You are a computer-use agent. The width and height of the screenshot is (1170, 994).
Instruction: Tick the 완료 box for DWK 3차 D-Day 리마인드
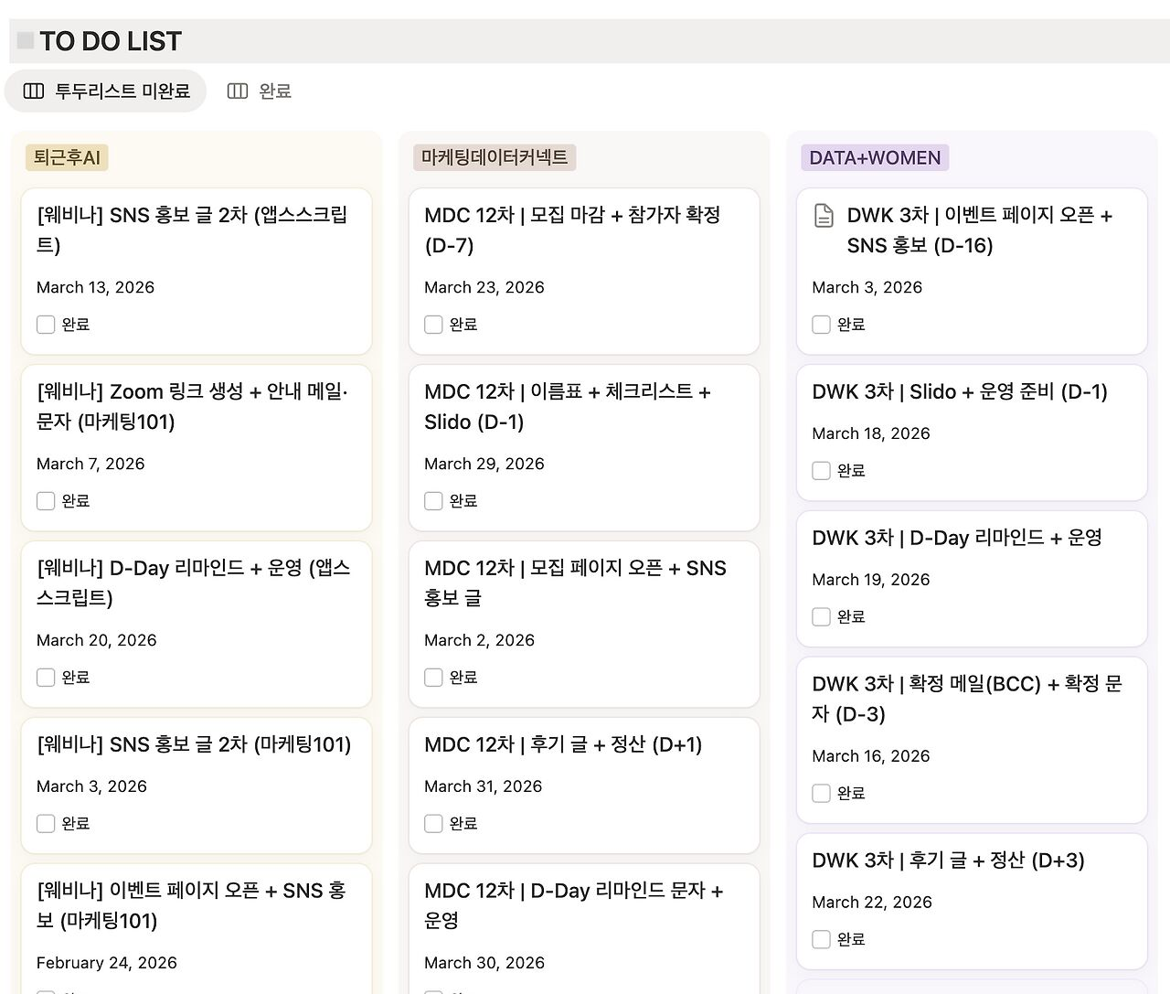tap(821, 617)
